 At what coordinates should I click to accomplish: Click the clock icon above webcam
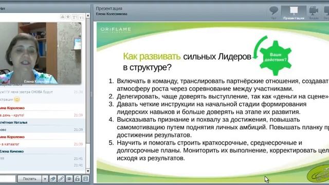click(68, 16)
